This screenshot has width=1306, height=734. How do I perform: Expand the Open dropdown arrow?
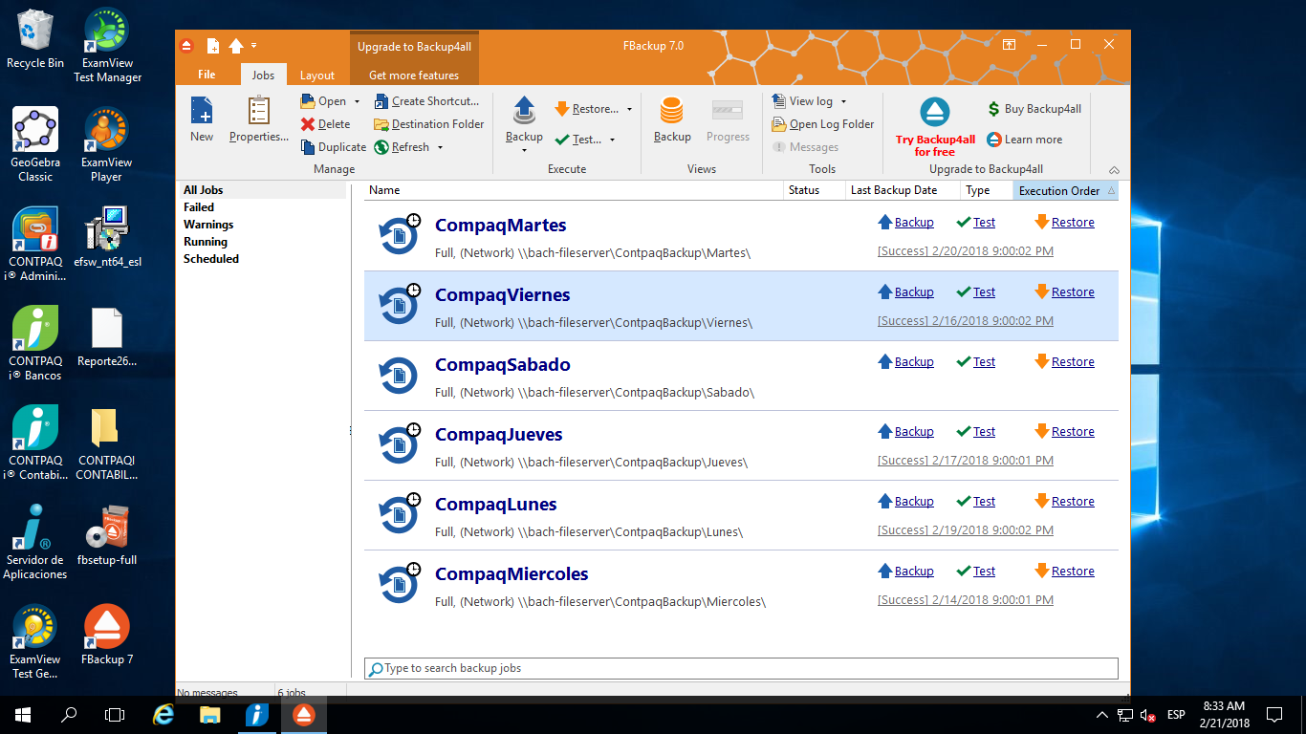(357, 101)
